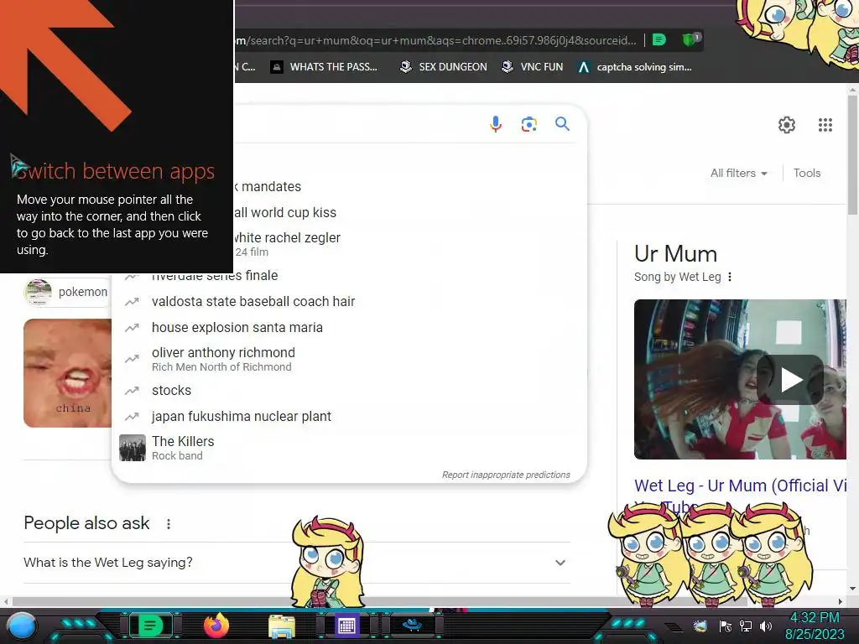Open Google settings gear
Image resolution: width=859 pixels, height=644 pixels.
787,125
